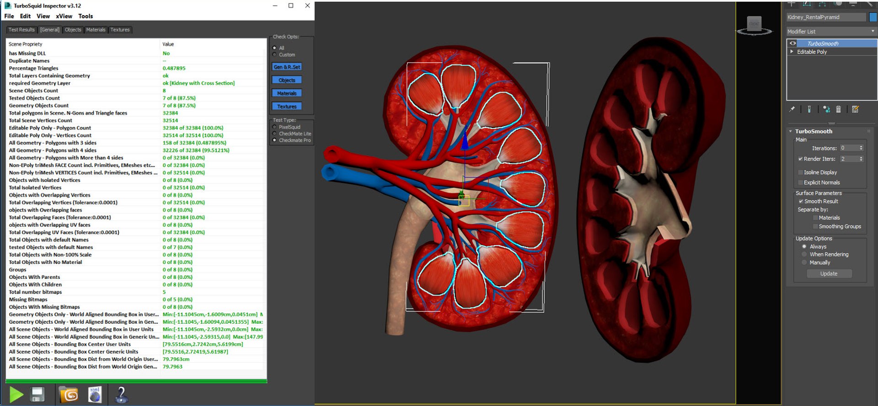Adjust the Iterations spinner arrows
The width and height of the screenshot is (878, 406).
861,148
